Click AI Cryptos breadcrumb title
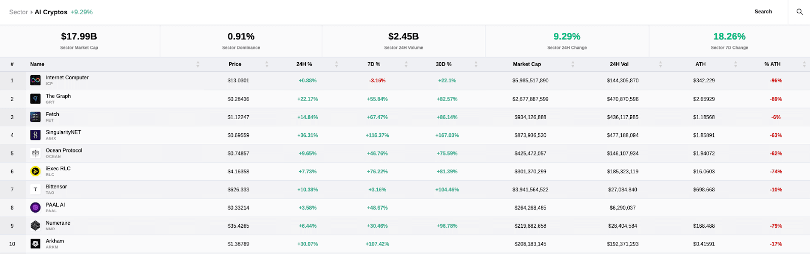 point(51,12)
